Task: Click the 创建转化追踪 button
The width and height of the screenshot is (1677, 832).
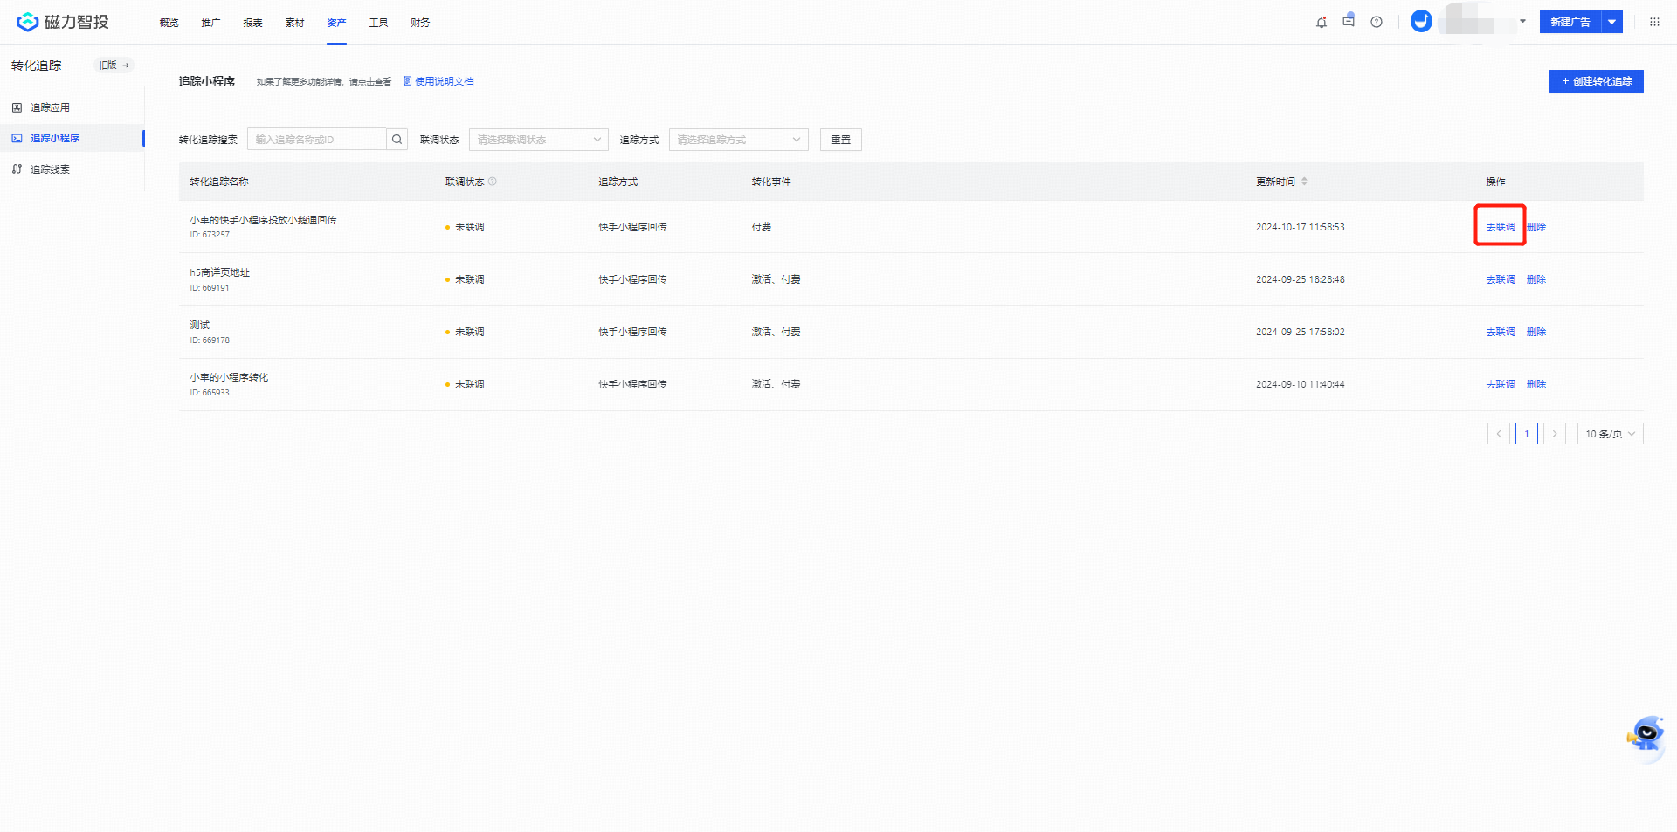Action: pos(1597,81)
